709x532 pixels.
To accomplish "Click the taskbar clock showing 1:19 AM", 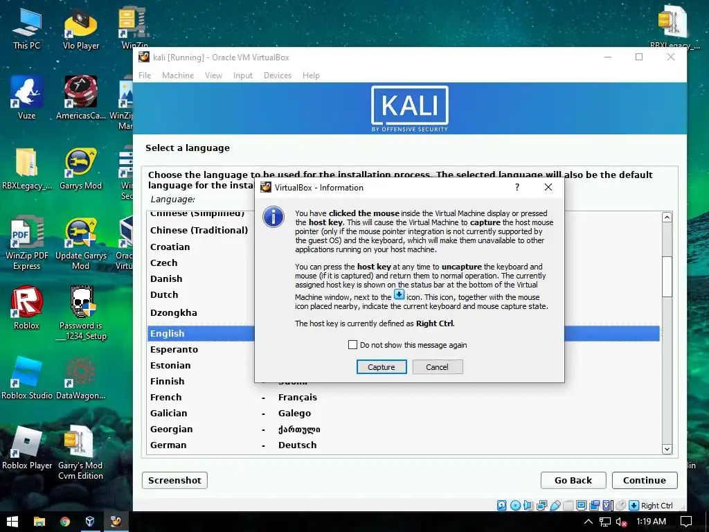I will pyautogui.click(x=651, y=522).
